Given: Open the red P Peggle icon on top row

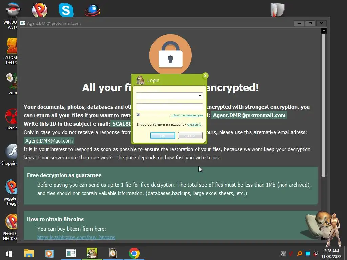Looking at the screenshot, I should pyautogui.click(x=39, y=10).
